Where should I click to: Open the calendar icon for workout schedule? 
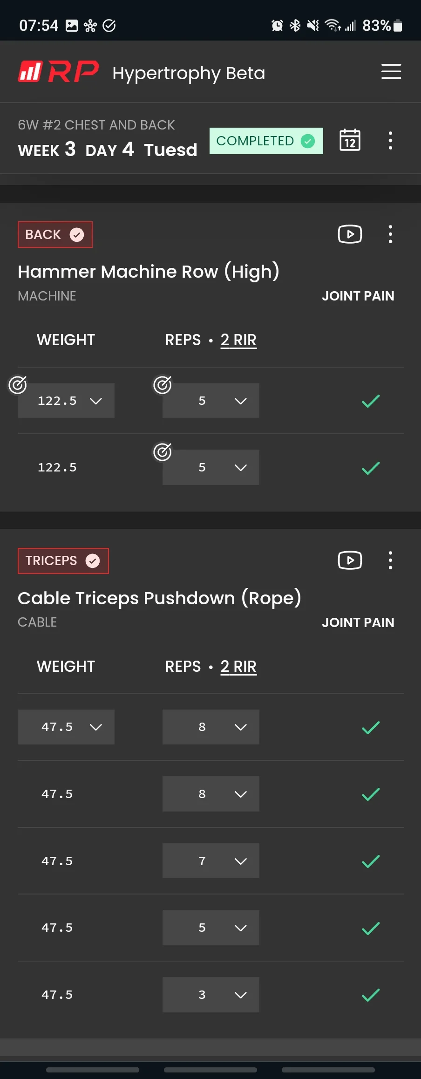point(350,140)
